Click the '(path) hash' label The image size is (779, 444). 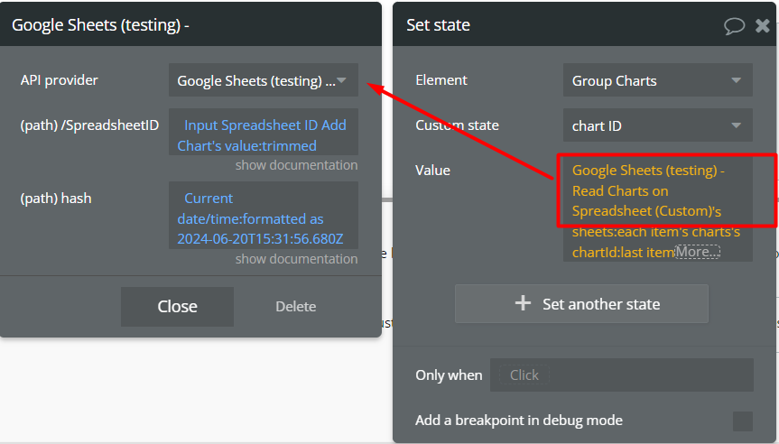tap(56, 199)
